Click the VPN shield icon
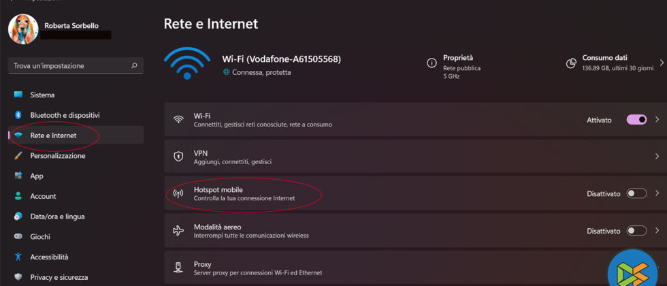Viewport: 667px width, 286px height. click(178, 157)
